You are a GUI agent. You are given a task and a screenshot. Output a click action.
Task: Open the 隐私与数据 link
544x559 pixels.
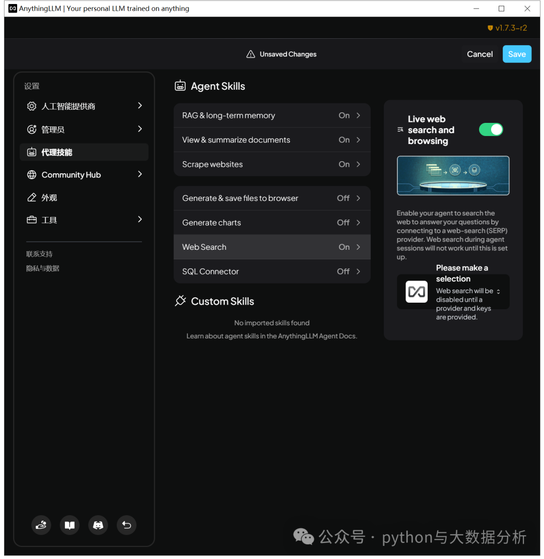tap(43, 268)
